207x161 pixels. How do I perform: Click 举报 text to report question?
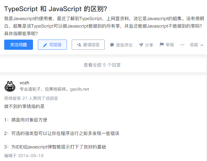coord(169,45)
